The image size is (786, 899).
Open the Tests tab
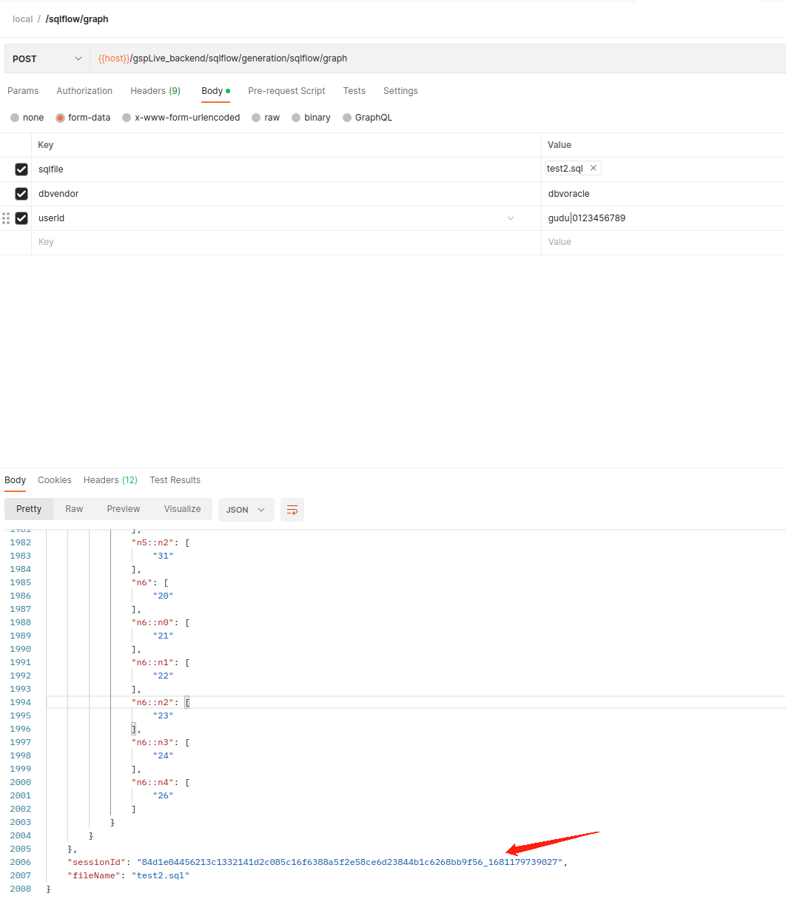coord(354,91)
